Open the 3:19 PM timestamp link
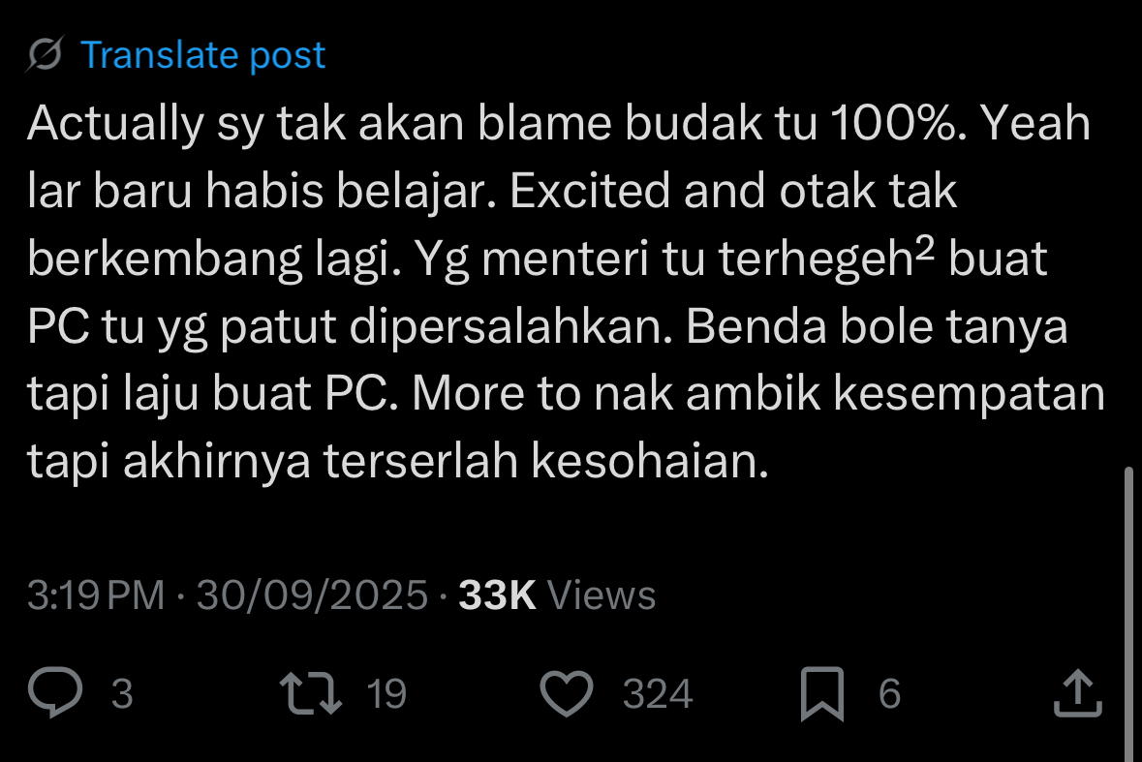Image resolution: width=1142 pixels, height=762 pixels. [x=96, y=595]
